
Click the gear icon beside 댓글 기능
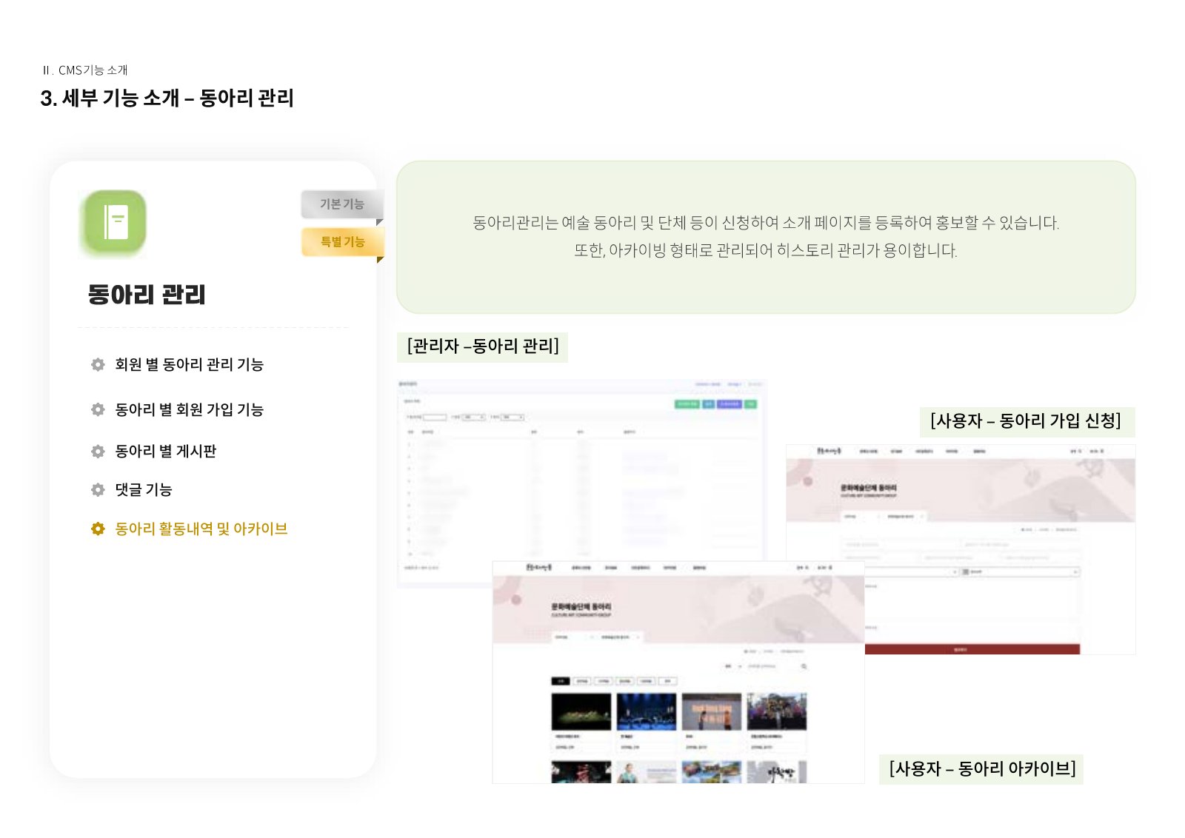[x=98, y=489]
